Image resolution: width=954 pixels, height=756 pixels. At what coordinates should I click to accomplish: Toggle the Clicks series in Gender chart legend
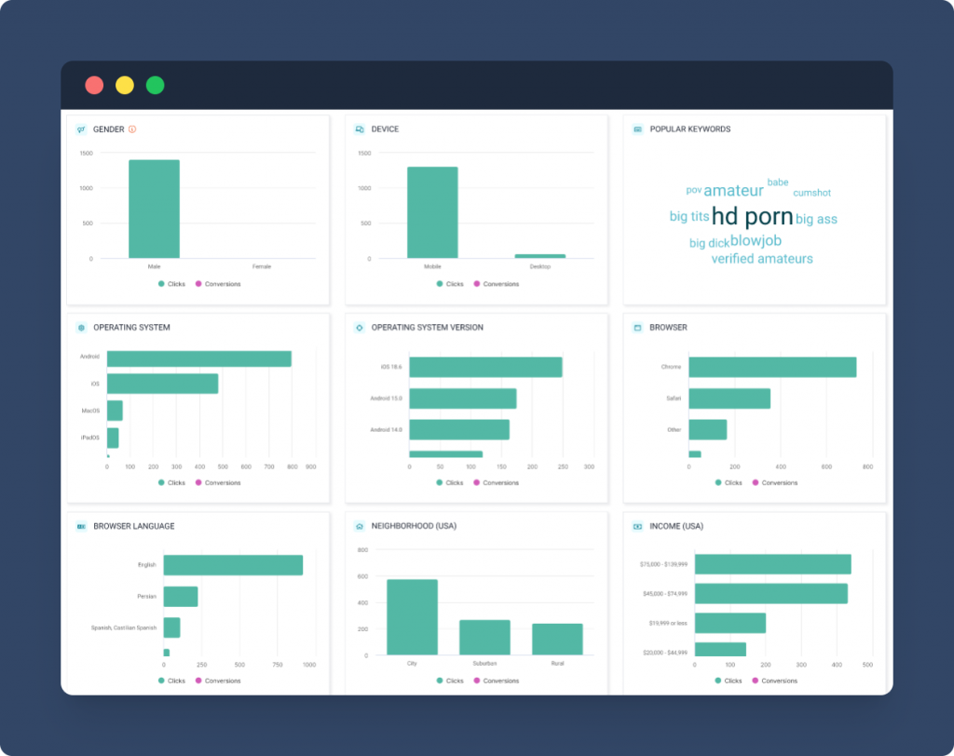(171, 284)
